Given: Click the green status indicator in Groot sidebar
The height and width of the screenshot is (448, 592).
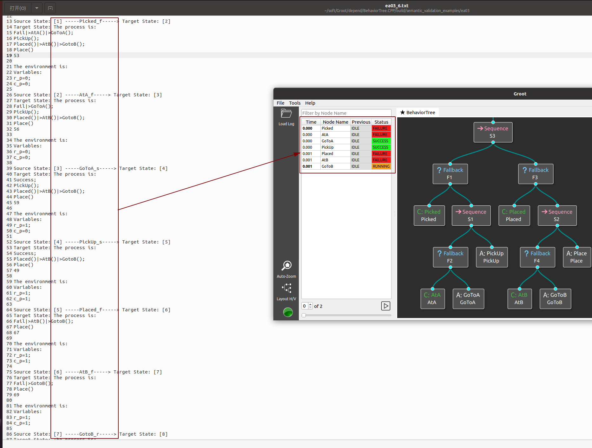Looking at the screenshot, I should click(288, 312).
